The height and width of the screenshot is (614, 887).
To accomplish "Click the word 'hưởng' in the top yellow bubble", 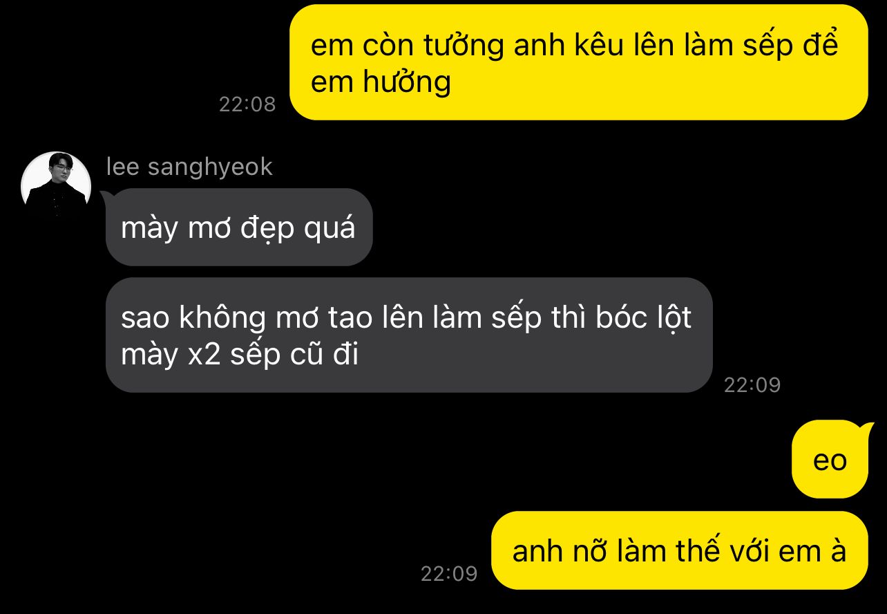I will pyautogui.click(x=406, y=83).
